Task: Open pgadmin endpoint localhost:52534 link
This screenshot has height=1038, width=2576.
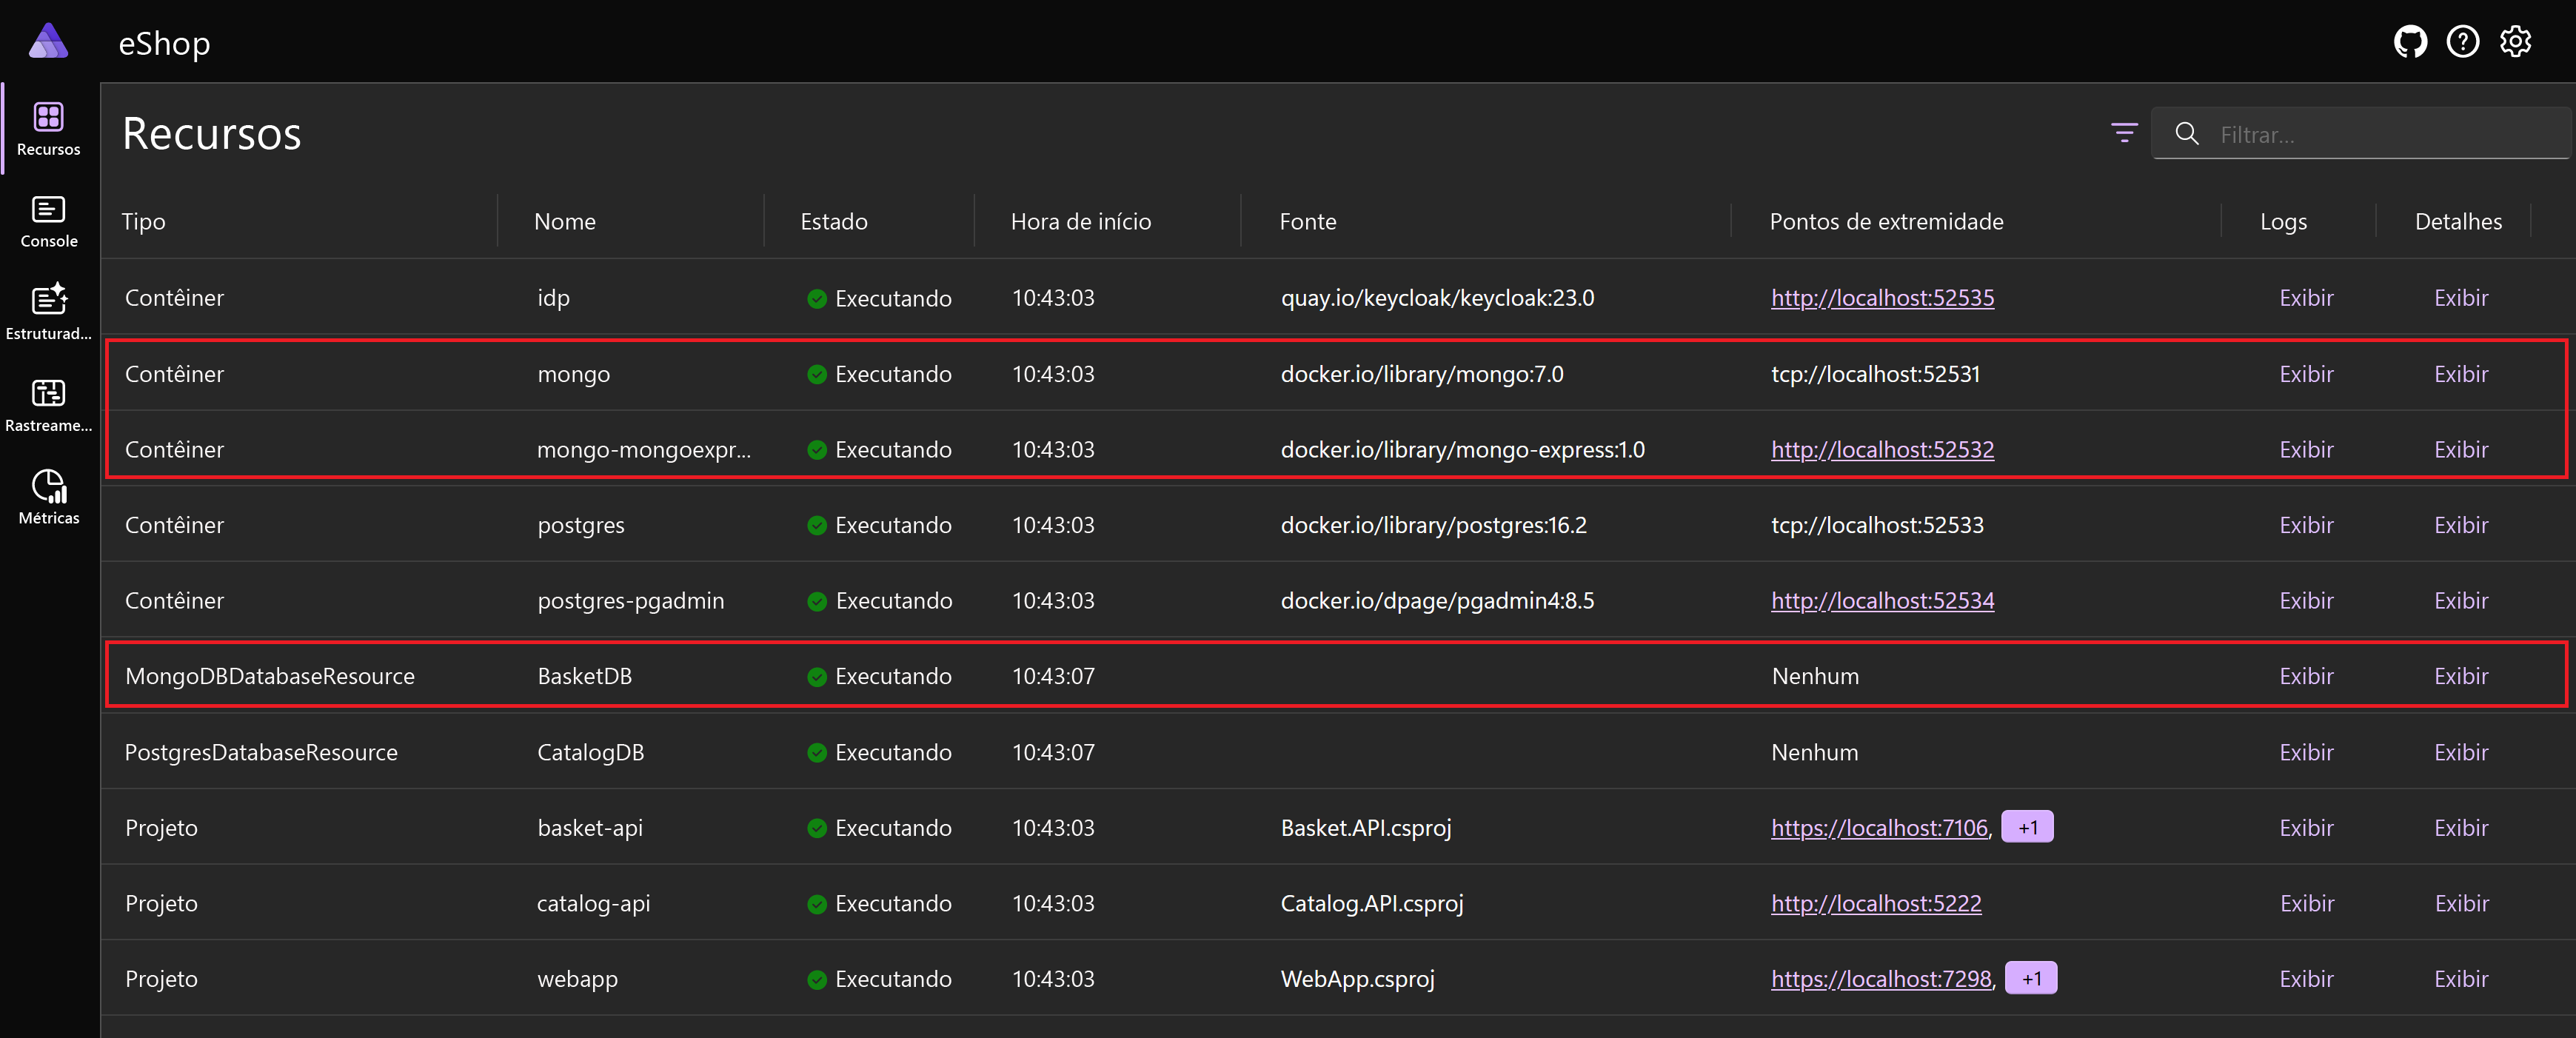Action: pyautogui.click(x=1882, y=601)
